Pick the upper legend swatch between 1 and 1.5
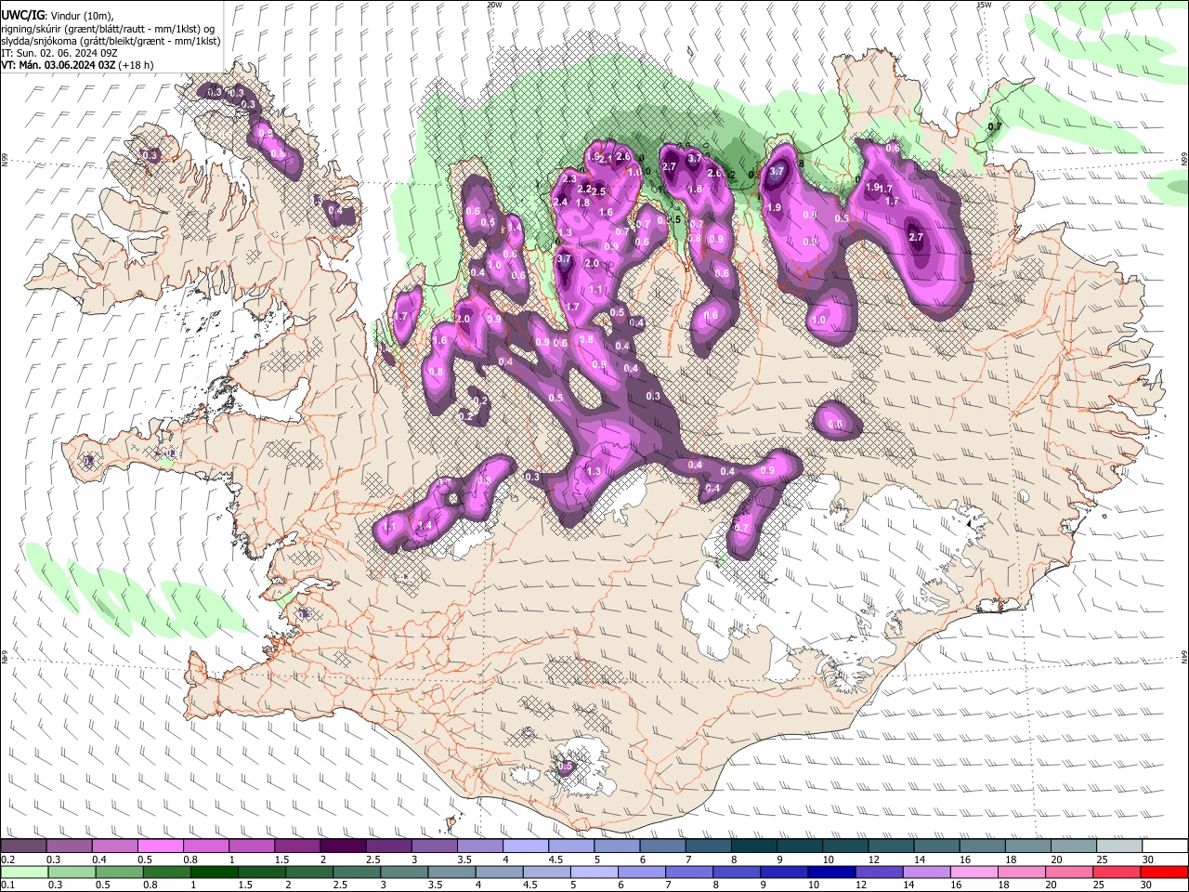1189x892 pixels. (x=251, y=846)
